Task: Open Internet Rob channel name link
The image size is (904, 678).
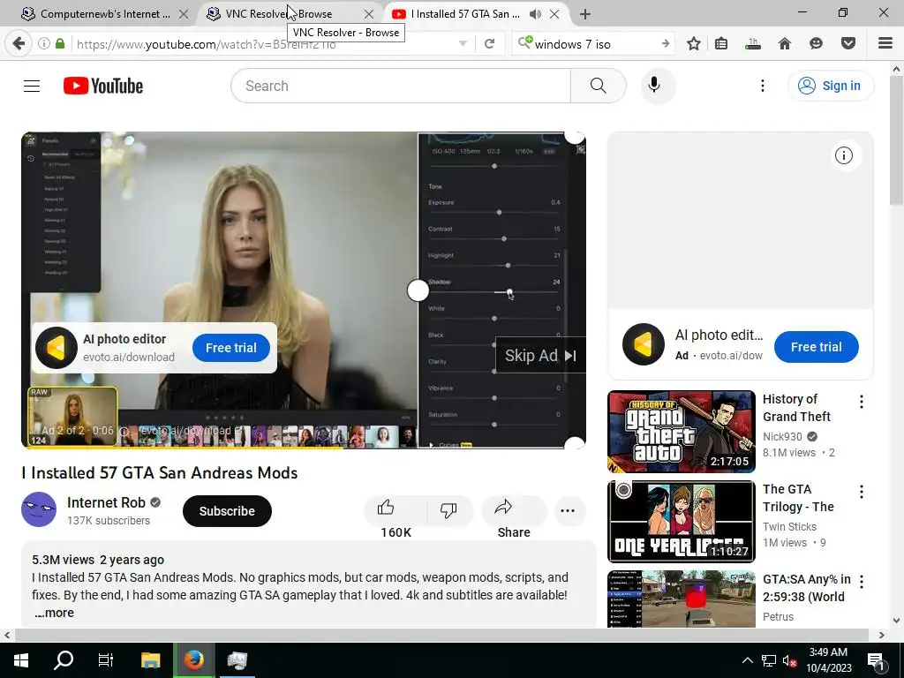Action: pos(106,502)
